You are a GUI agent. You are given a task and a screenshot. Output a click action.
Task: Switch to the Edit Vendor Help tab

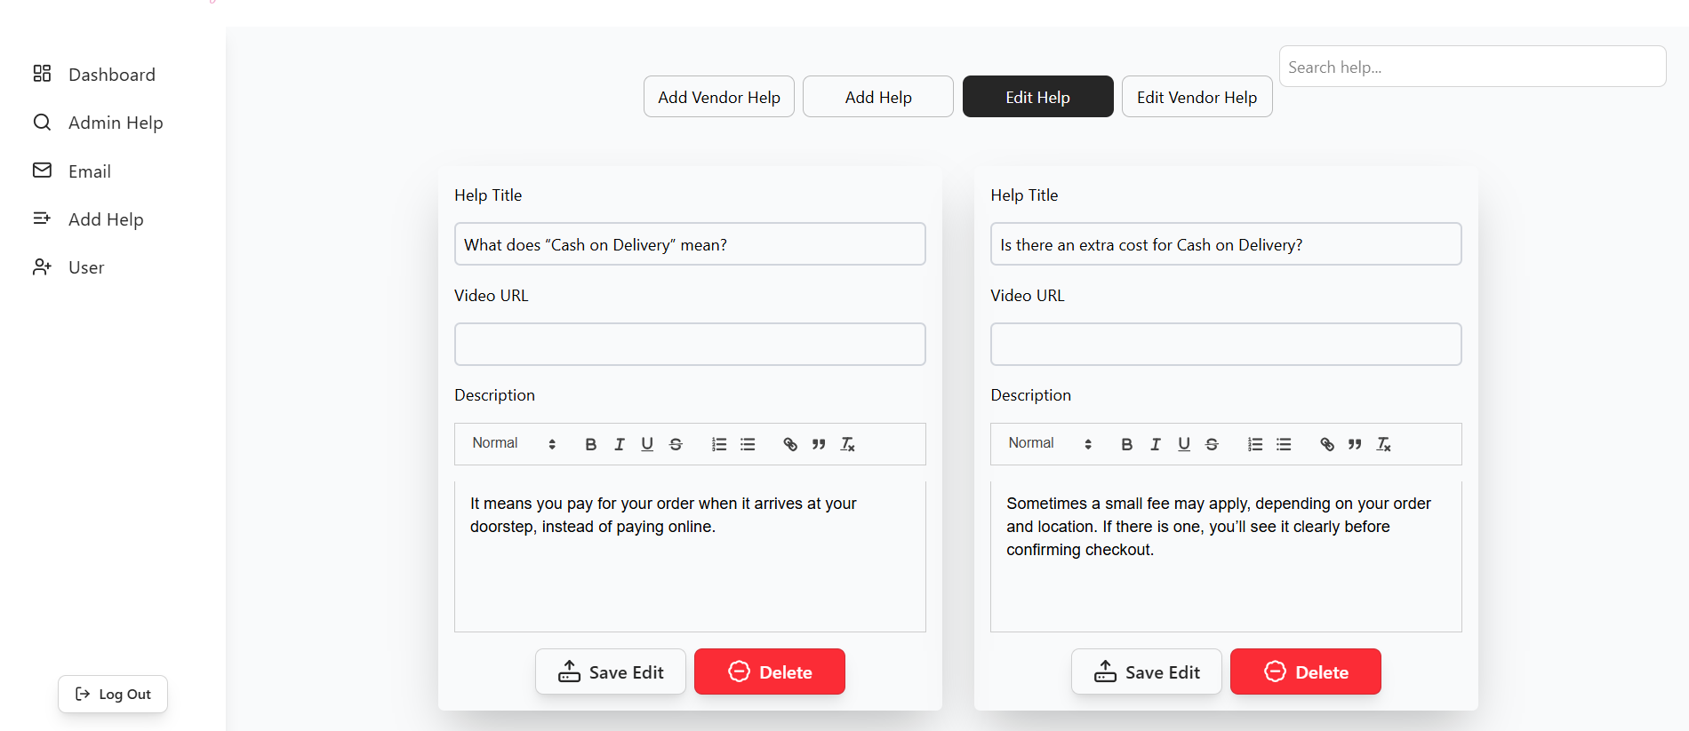click(1197, 97)
